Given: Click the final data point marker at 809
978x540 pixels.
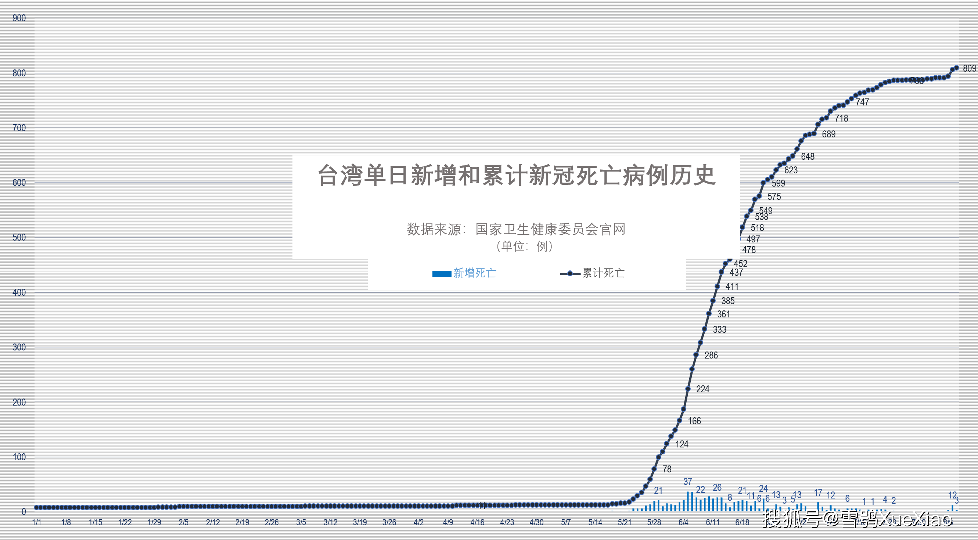Looking at the screenshot, I should 956,68.
